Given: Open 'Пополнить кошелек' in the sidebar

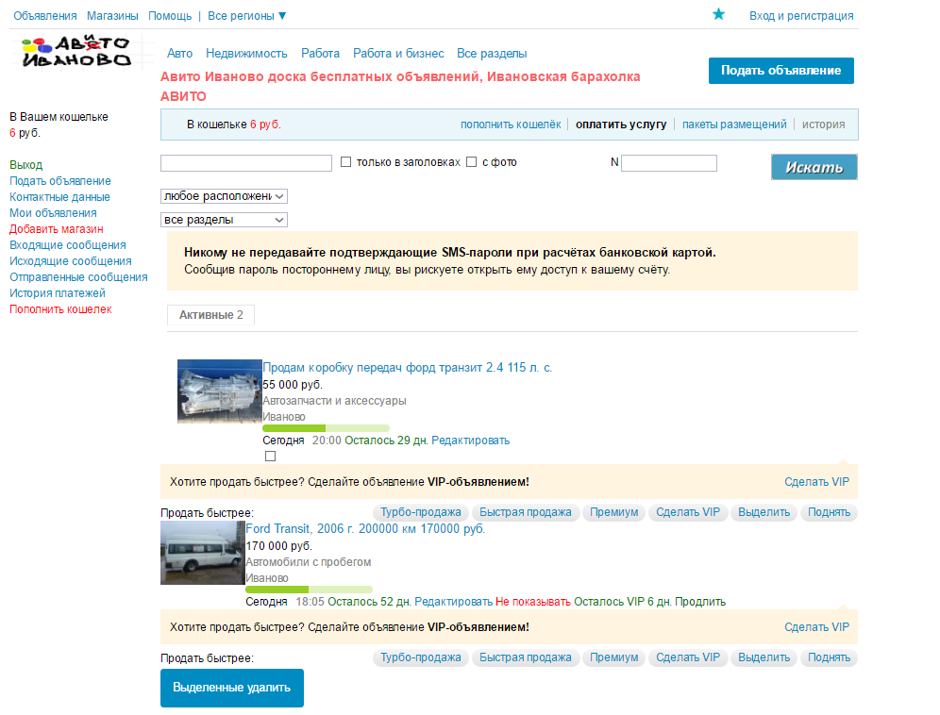Looking at the screenshot, I should [x=60, y=309].
